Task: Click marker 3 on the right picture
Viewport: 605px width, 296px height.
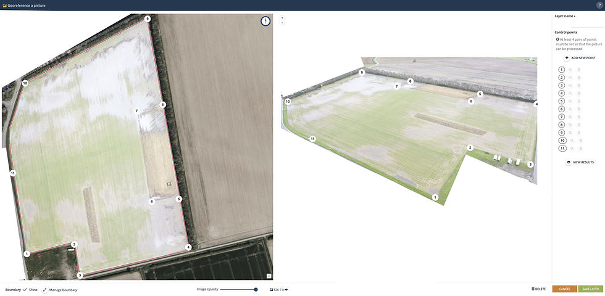Action: tap(530, 164)
